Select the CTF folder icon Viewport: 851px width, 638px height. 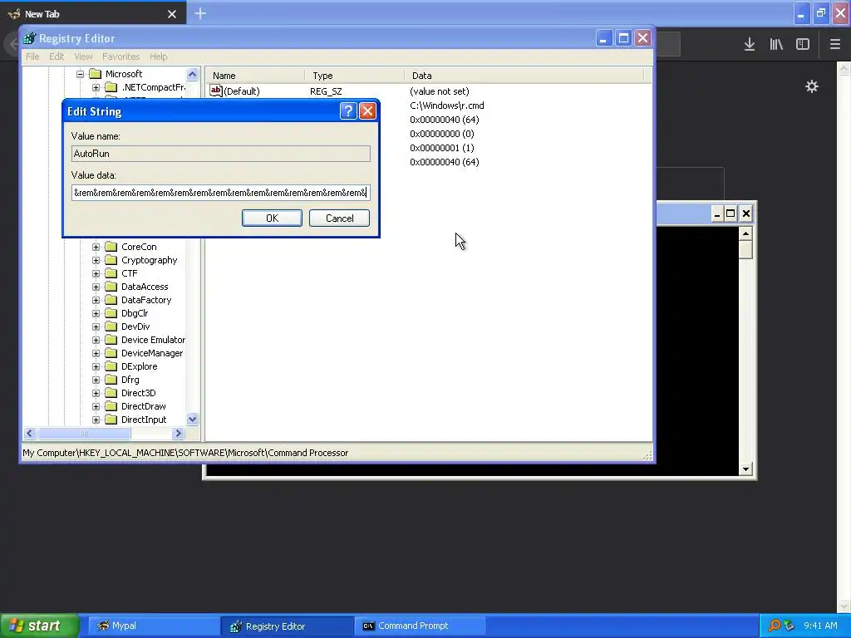click(x=111, y=273)
